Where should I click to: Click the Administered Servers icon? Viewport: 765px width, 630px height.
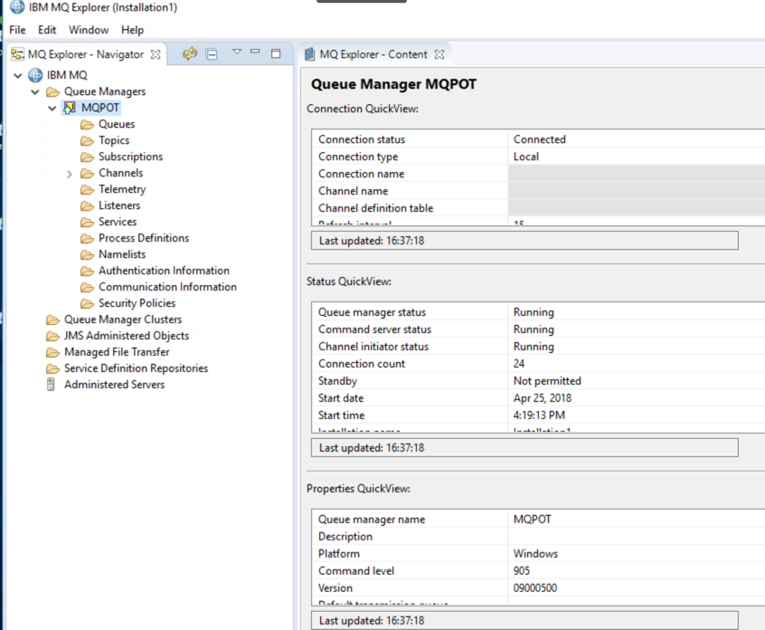click(x=51, y=385)
